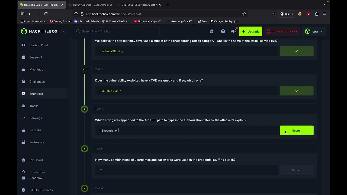The image size is (347, 195).
Task: Click the checkmark next to CVE-2022-25237
Action: click(297, 91)
